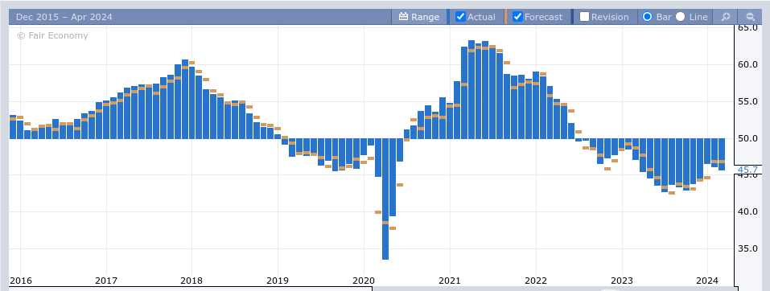The width and height of the screenshot is (770, 291).
Task: Click the 2018 year label on axis
Action: tap(191, 281)
